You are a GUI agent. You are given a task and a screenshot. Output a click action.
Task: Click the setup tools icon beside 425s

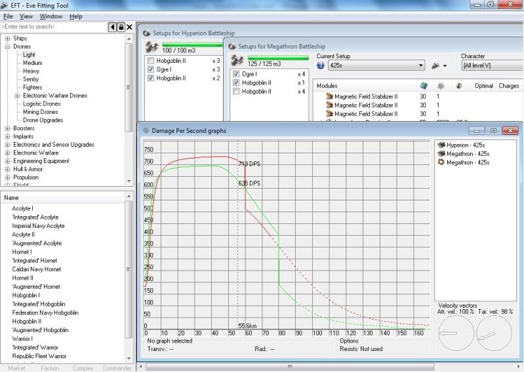pos(435,65)
